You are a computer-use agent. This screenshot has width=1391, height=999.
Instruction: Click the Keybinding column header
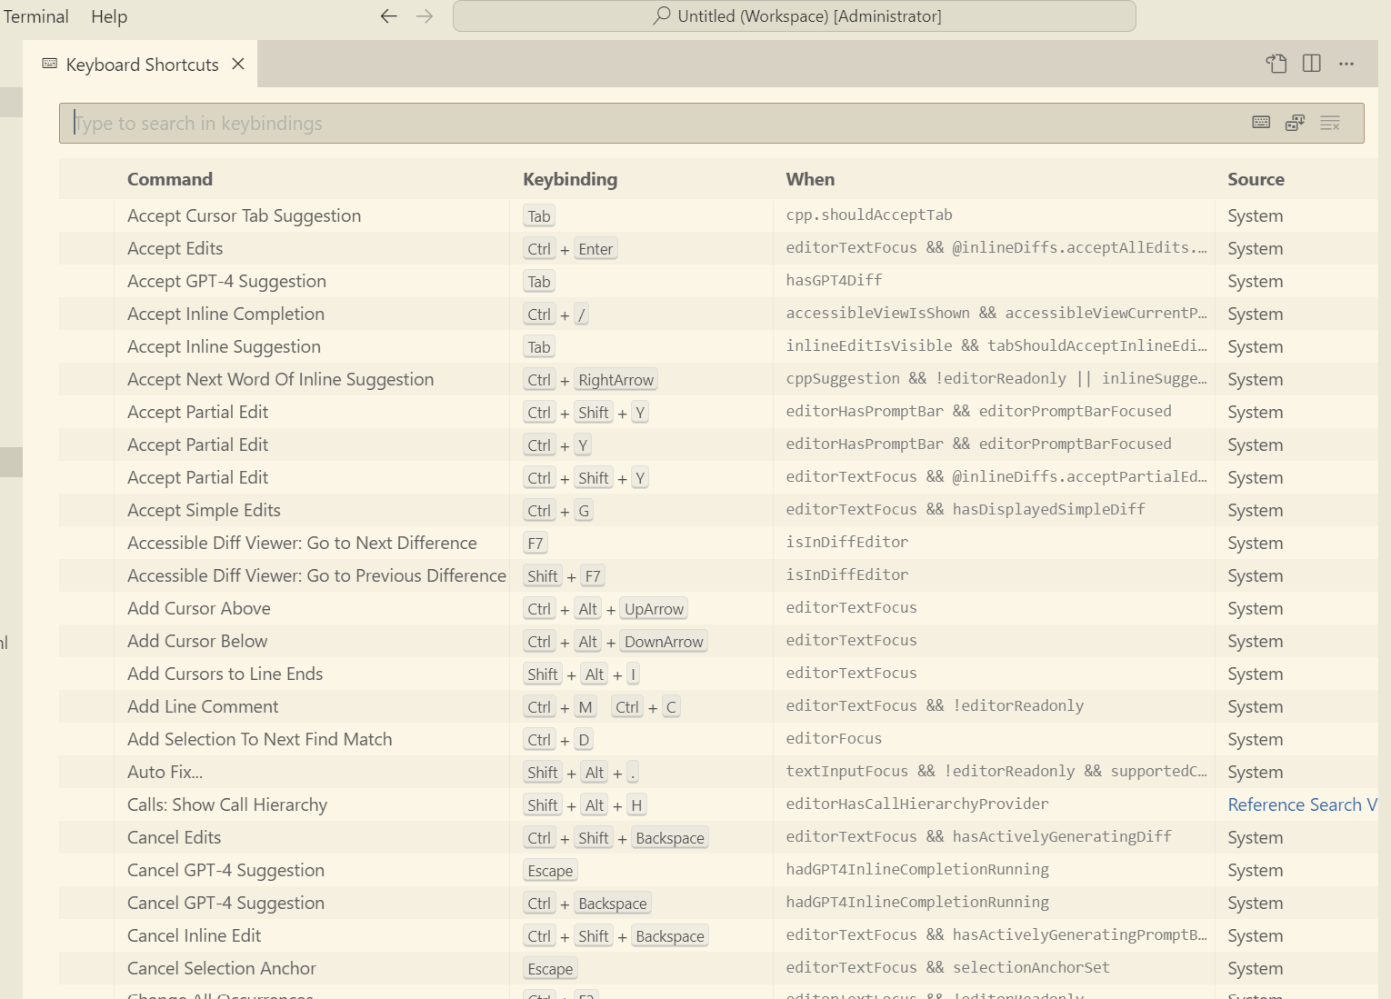pyautogui.click(x=570, y=179)
